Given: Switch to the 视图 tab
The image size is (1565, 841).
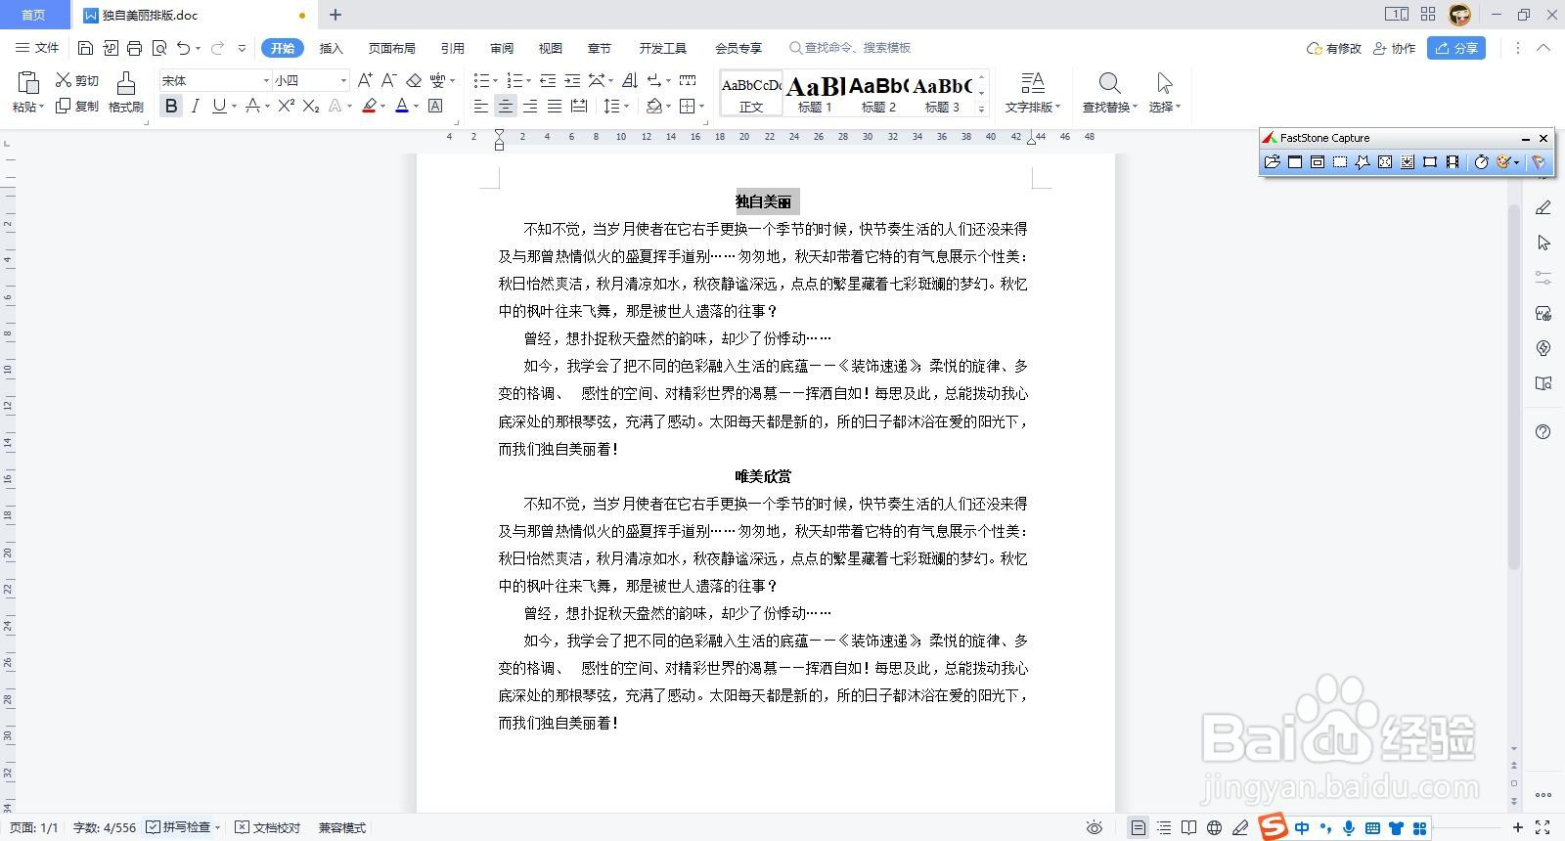Looking at the screenshot, I should [x=551, y=48].
